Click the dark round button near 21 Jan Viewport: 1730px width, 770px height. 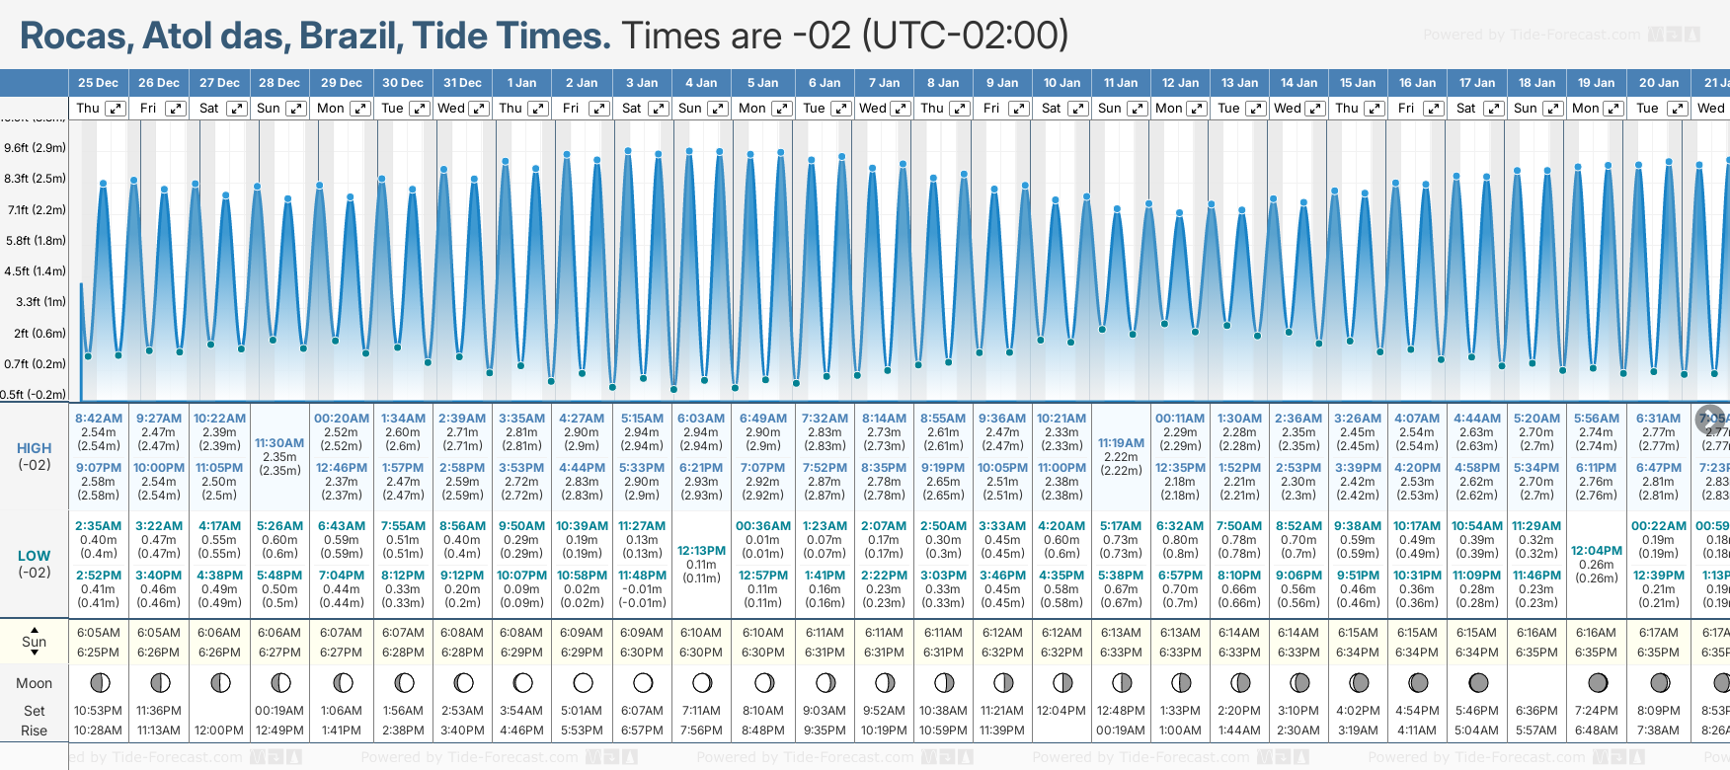coord(1710,420)
